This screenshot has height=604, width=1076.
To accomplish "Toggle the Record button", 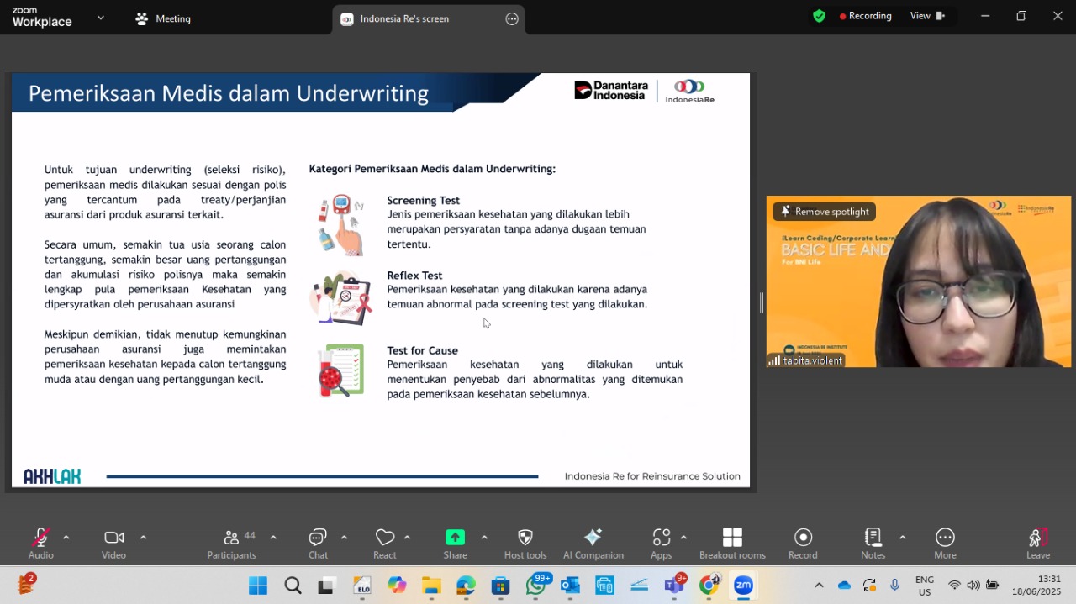I will click(803, 544).
